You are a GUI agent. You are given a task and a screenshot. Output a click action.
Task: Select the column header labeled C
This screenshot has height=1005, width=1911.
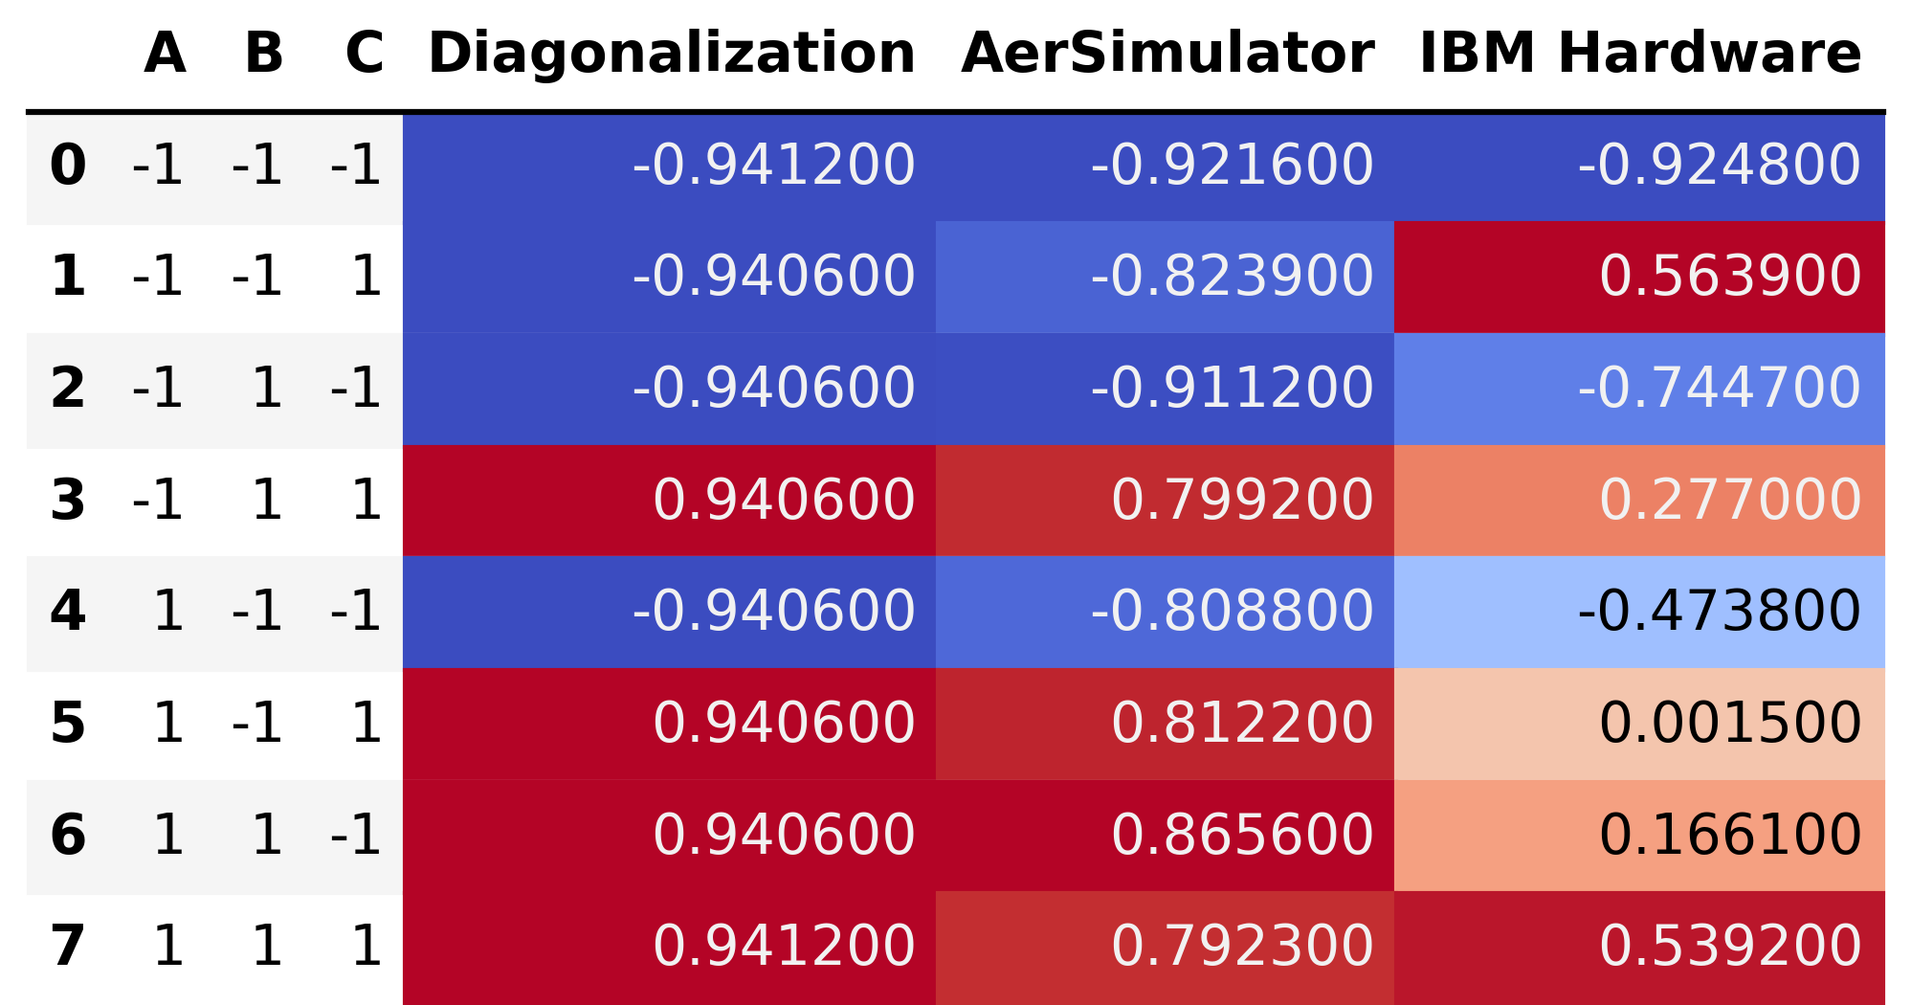pyautogui.click(x=364, y=54)
